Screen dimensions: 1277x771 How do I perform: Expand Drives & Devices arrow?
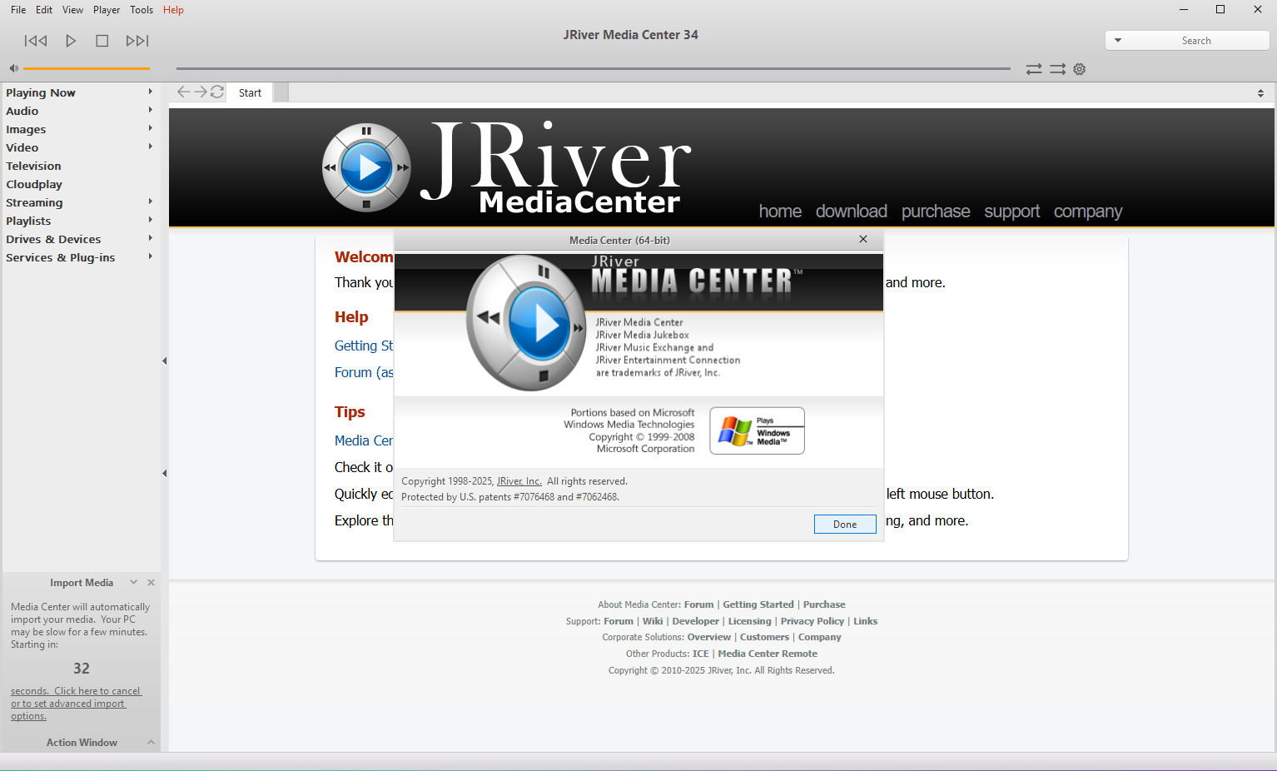150,238
